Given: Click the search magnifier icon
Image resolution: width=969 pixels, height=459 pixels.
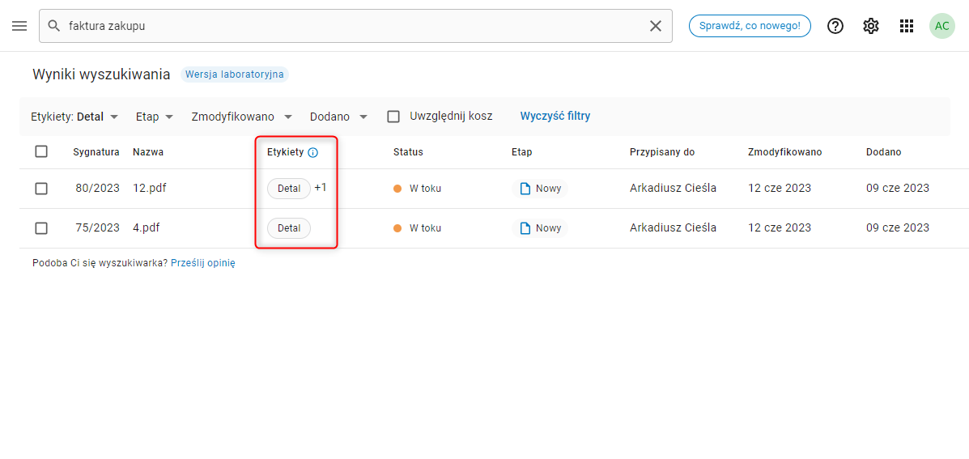Looking at the screenshot, I should 54,26.
